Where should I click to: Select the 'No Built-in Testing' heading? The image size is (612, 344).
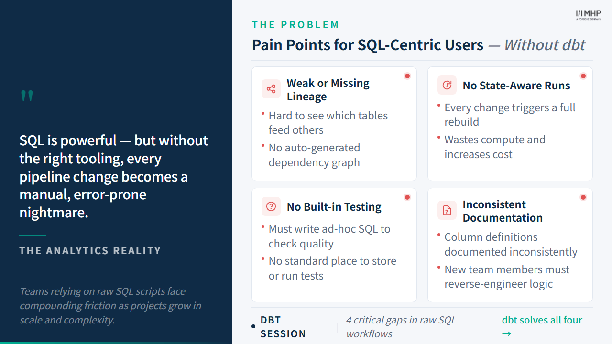pyautogui.click(x=334, y=207)
